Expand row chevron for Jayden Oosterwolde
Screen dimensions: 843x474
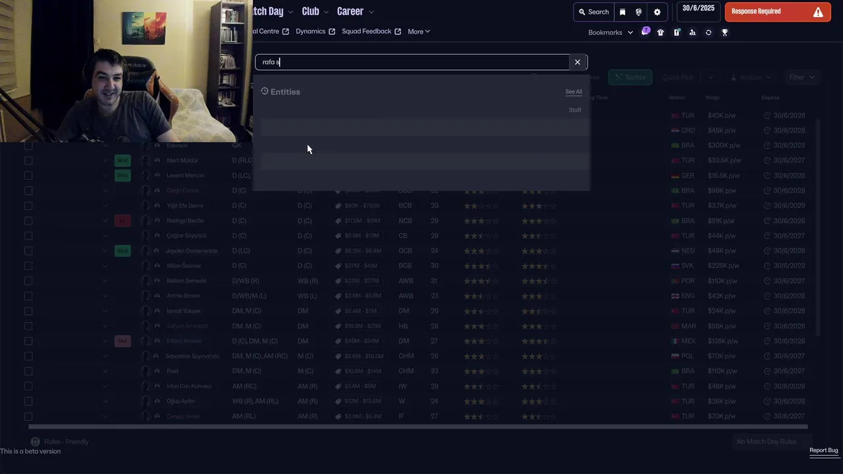pos(105,251)
